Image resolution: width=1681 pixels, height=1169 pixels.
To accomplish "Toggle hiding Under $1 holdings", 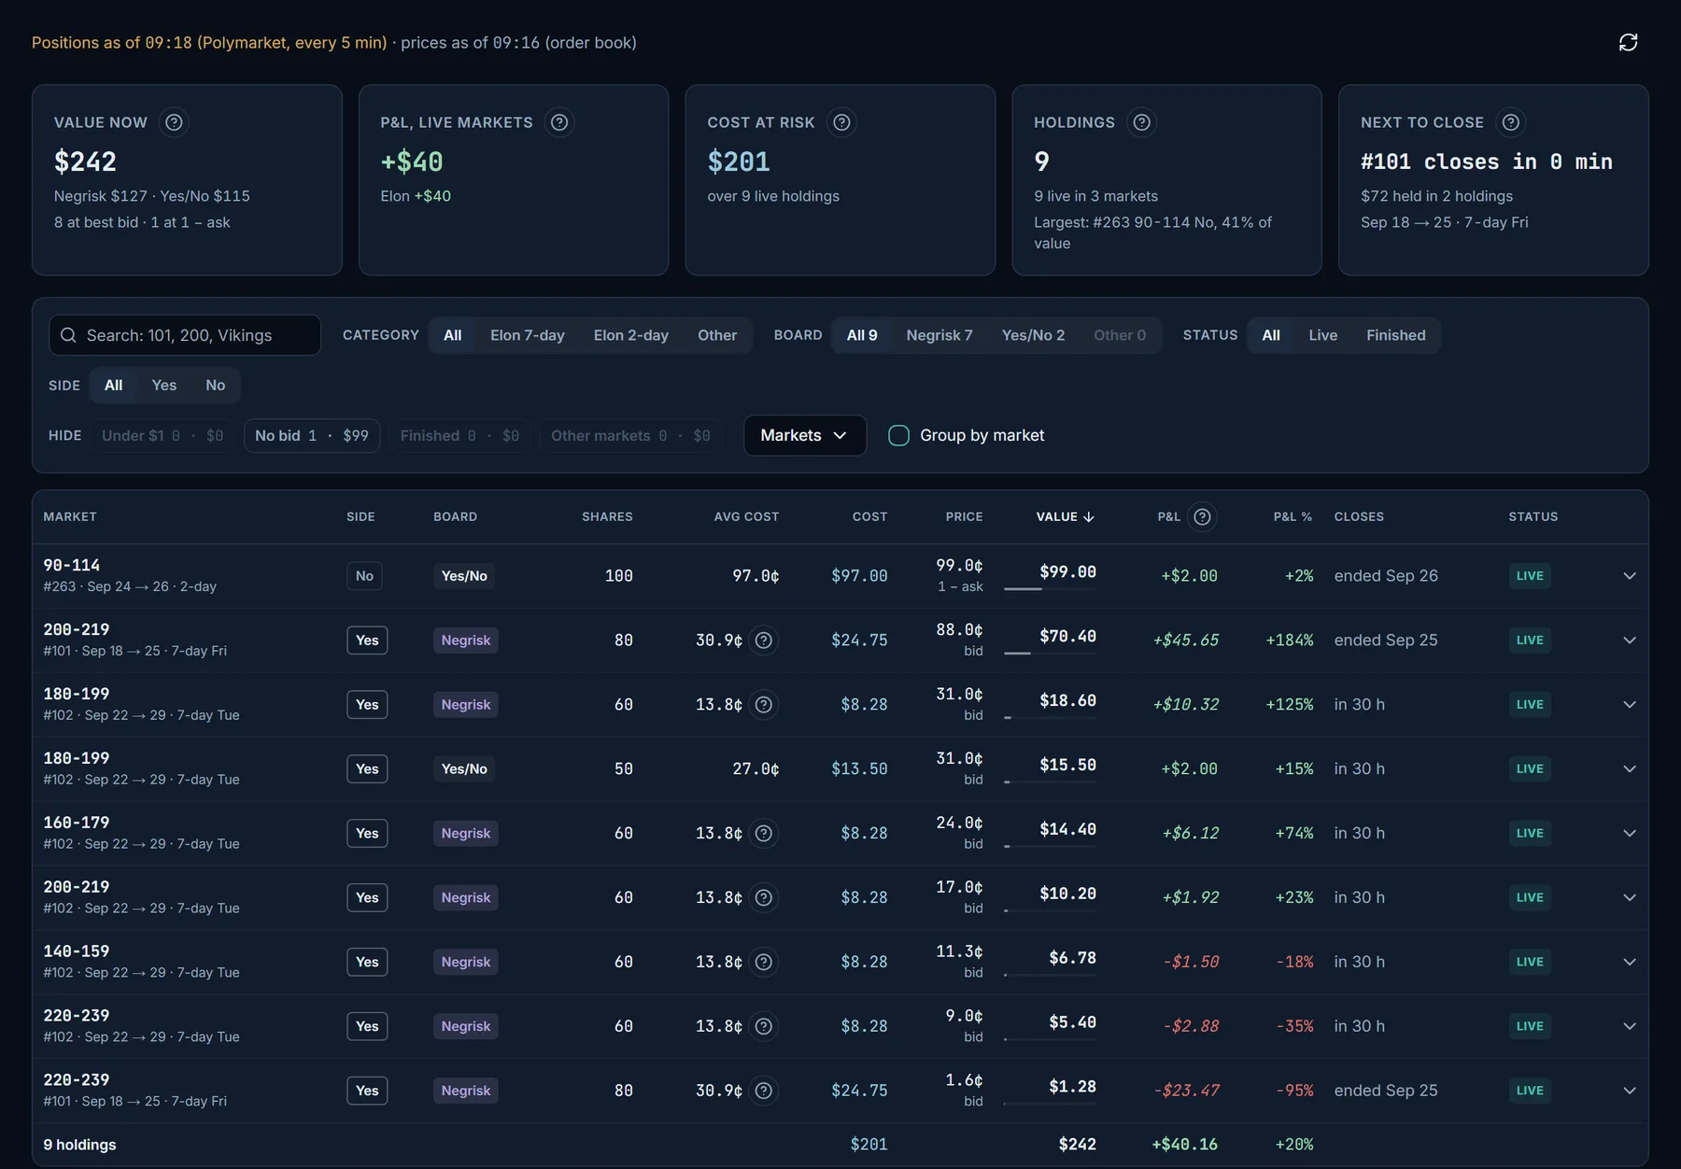I will coord(162,435).
